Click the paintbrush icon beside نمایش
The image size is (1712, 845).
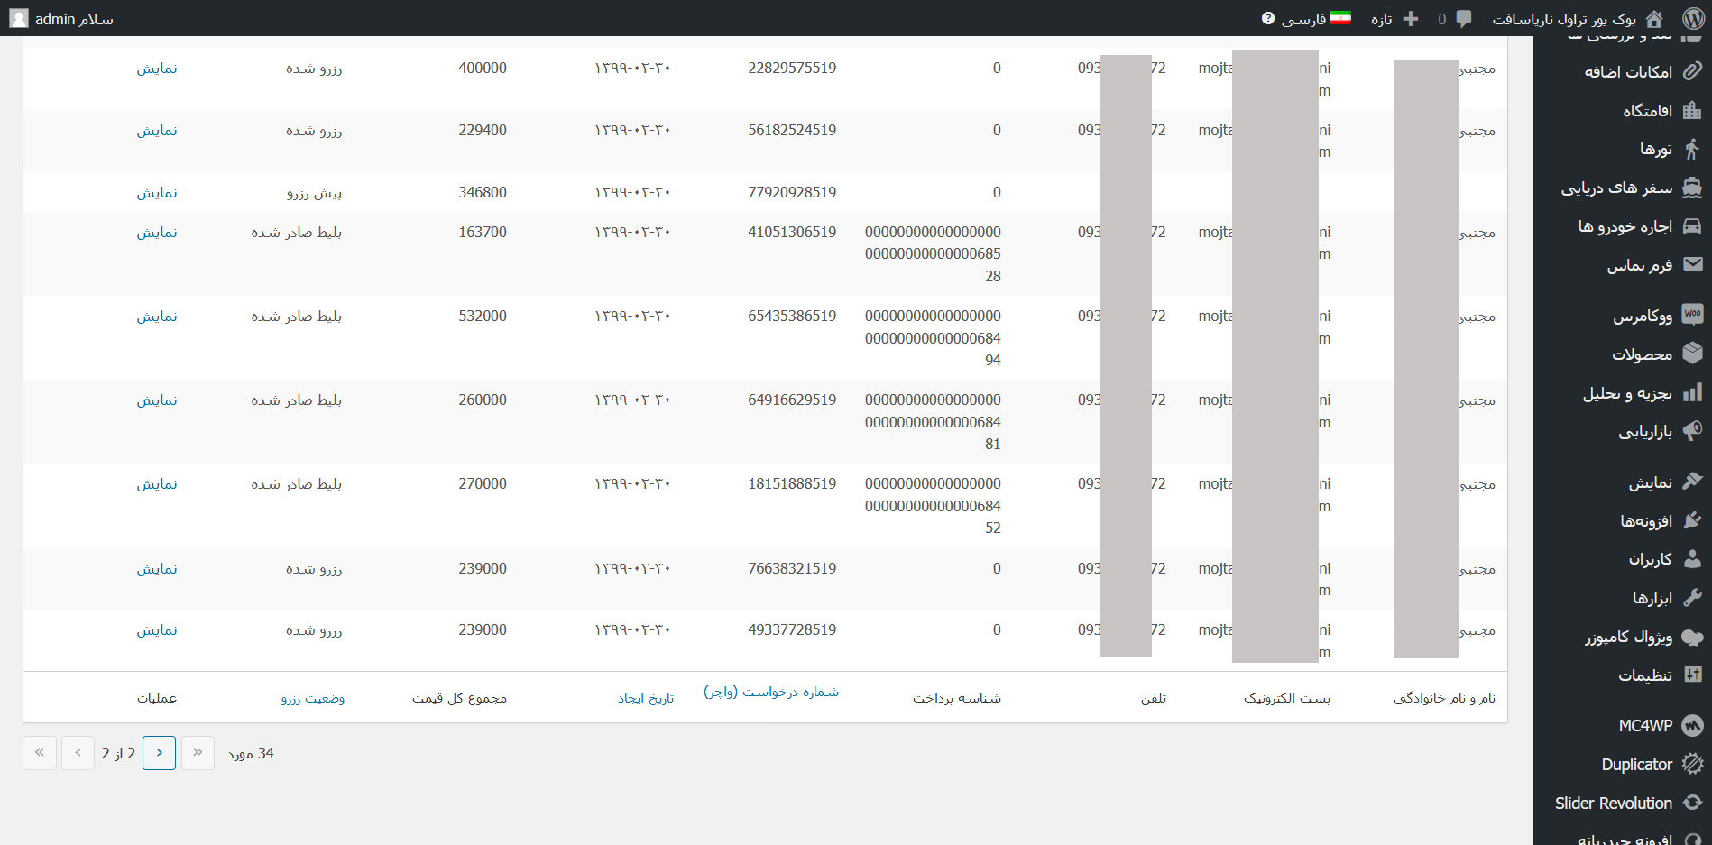(x=1692, y=482)
